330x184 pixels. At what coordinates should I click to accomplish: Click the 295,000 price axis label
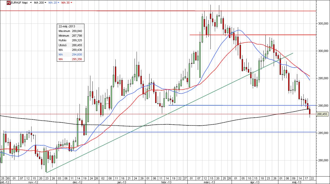[323, 78]
